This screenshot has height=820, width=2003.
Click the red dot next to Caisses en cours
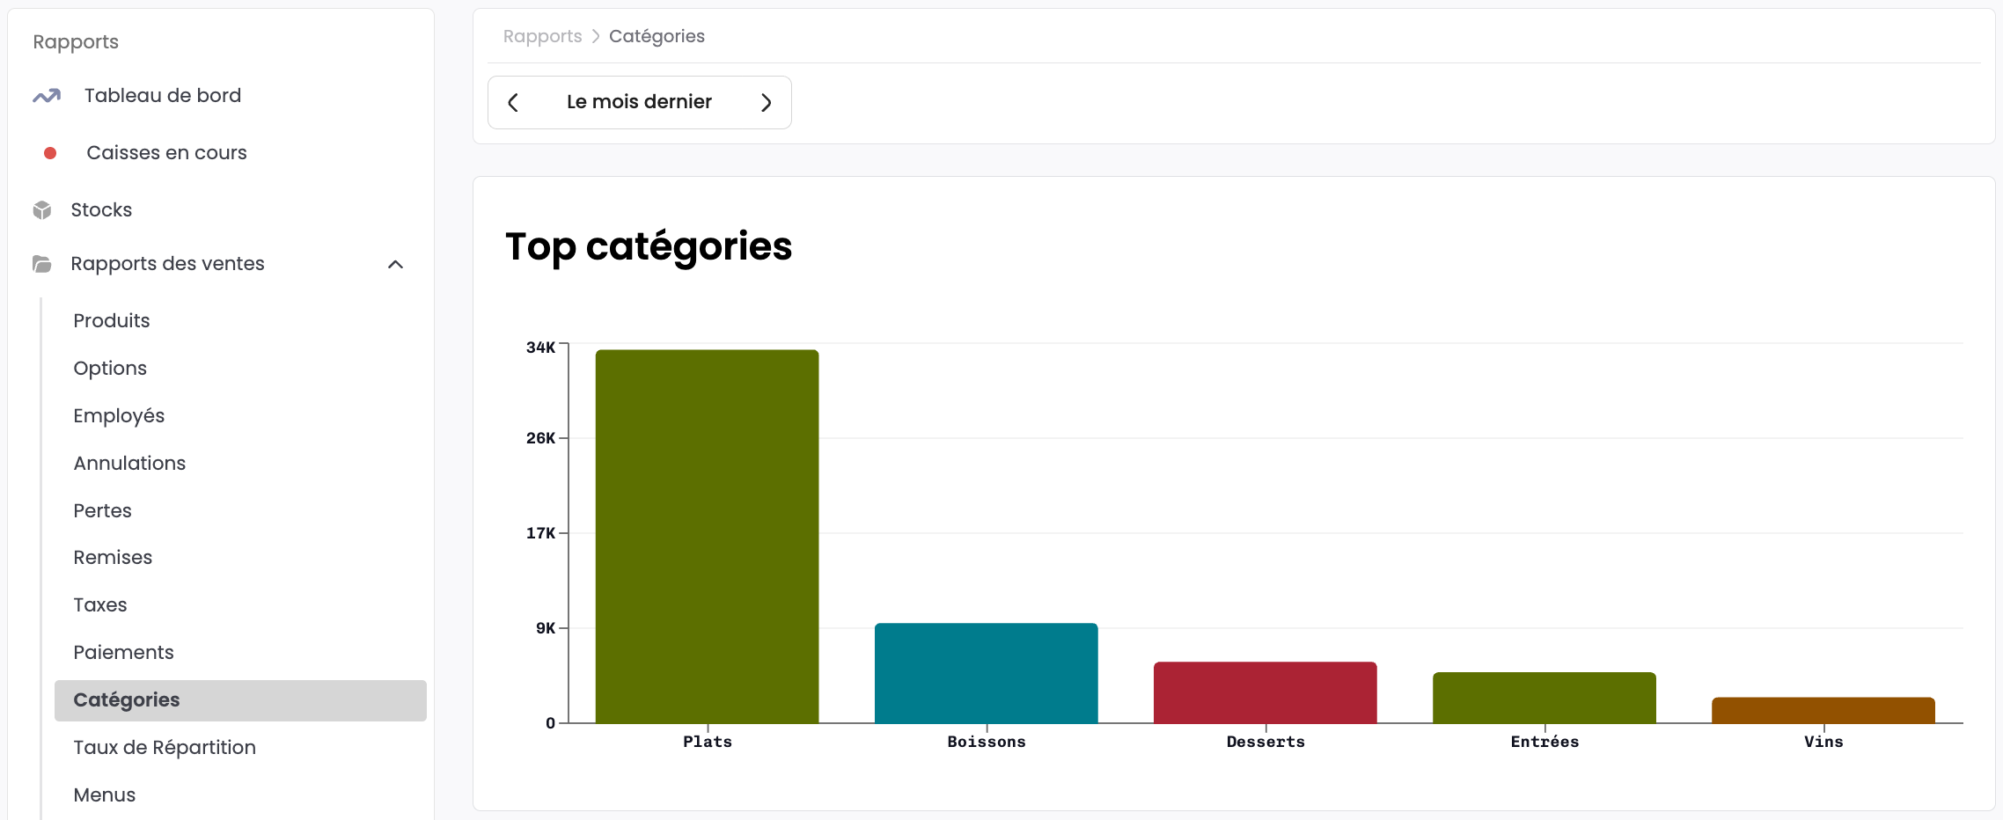[x=50, y=153]
